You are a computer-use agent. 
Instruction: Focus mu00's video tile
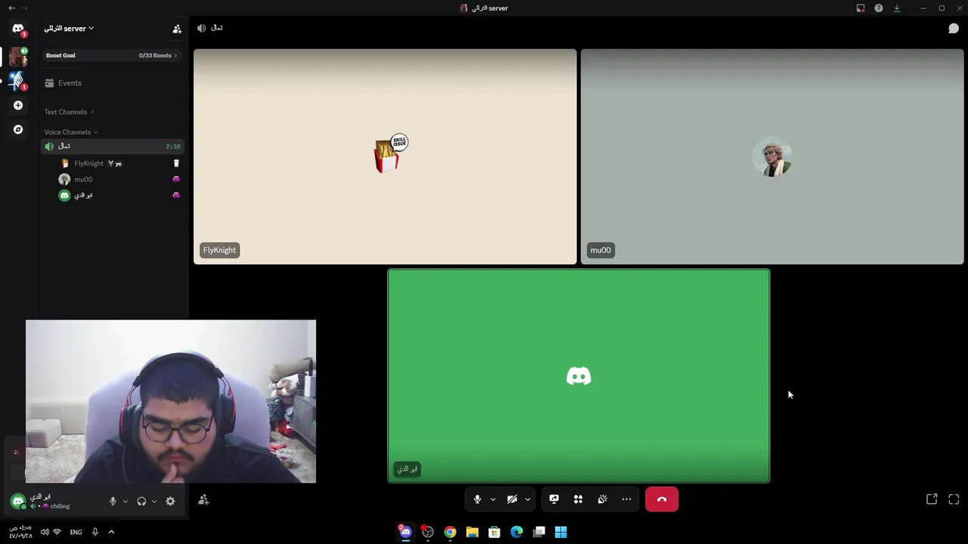pos(772,156)
